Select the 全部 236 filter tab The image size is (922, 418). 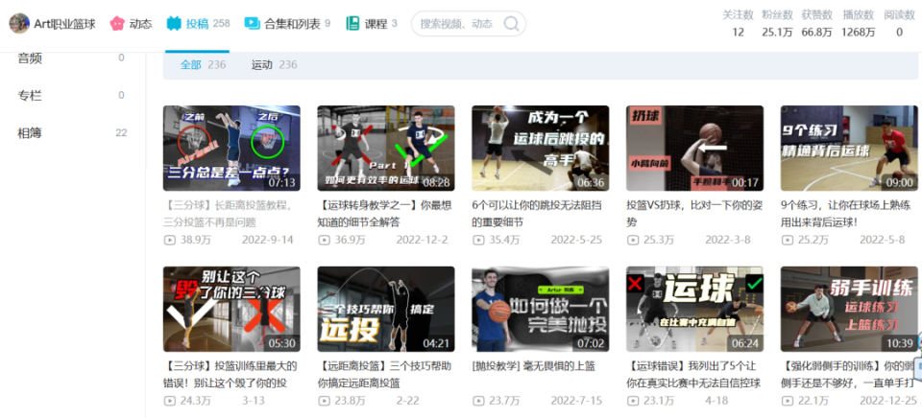point(203,64)
